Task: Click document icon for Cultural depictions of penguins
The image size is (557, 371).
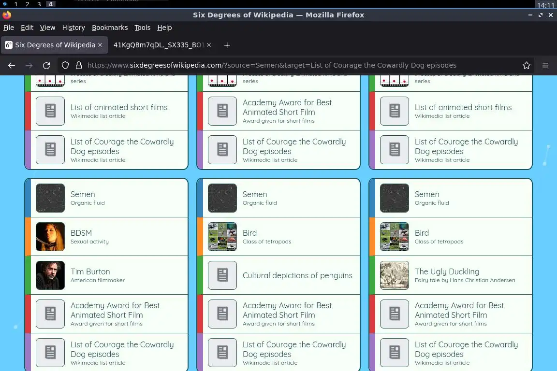Action: tap(222, 275)
